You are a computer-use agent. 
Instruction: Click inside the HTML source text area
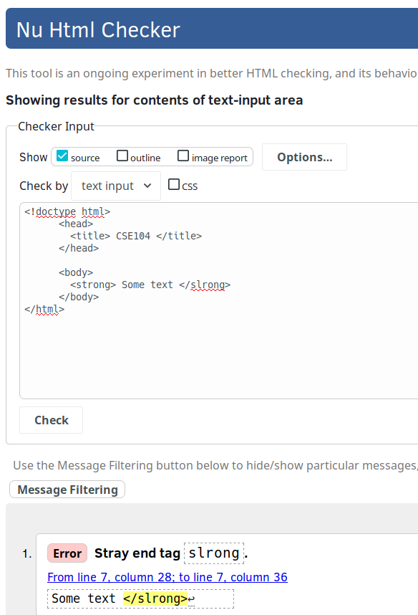218,301
